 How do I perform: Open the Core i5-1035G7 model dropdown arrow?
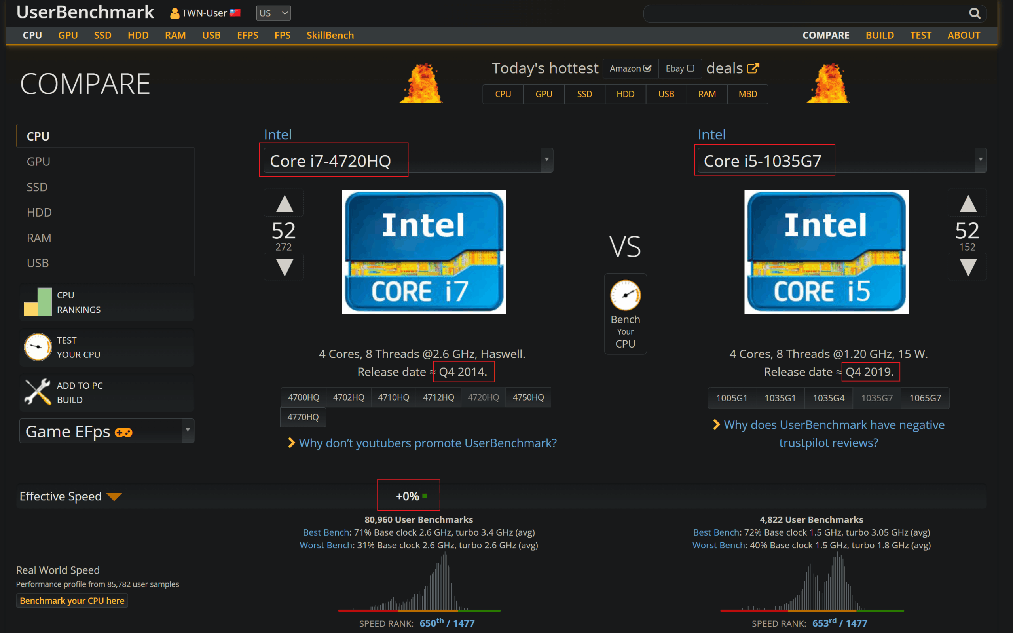tap(981, 160)
